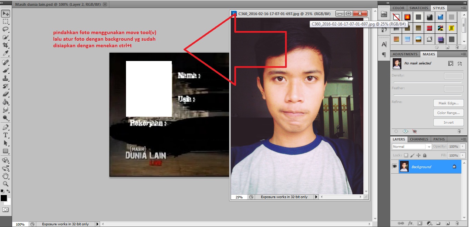469x227 pixels.
Task: Select the Crop tool
Action: pos(5,45)
